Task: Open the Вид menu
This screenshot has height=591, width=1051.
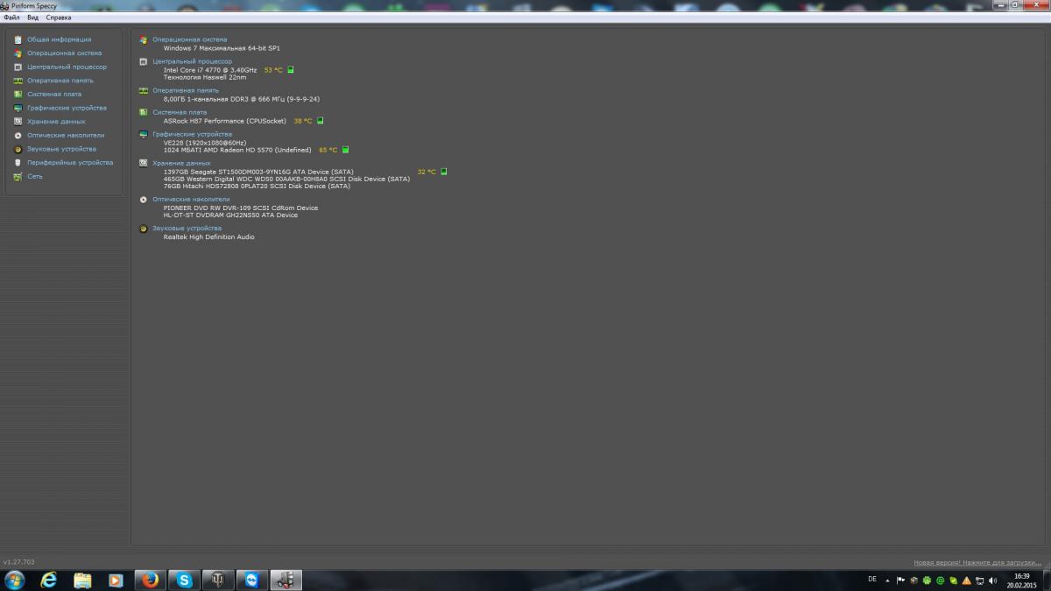Action: 33,18
